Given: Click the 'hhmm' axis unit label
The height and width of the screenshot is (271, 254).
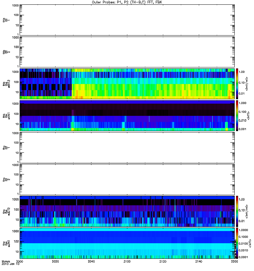Looking at the screenshot, I should 6,262.
